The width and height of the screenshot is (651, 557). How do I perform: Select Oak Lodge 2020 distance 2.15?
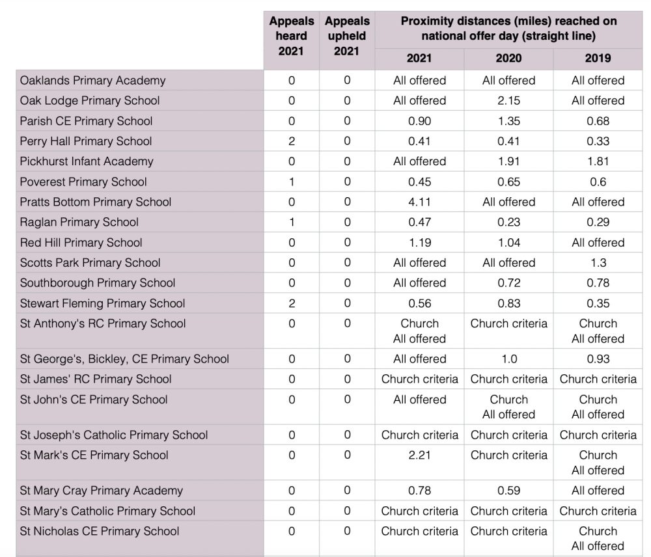tap(508, 101)
